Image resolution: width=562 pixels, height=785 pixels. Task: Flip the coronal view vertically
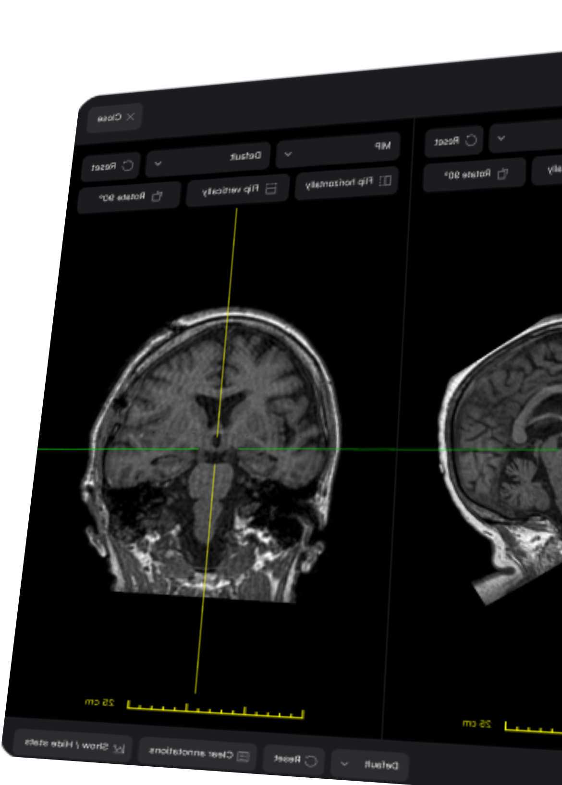(x=238, y=189)
